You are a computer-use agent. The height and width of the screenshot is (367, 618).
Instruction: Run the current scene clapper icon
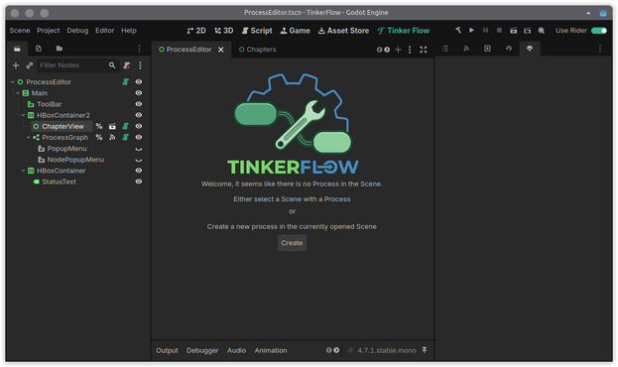(513, 30)
